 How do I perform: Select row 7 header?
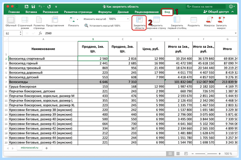point(6,82)
